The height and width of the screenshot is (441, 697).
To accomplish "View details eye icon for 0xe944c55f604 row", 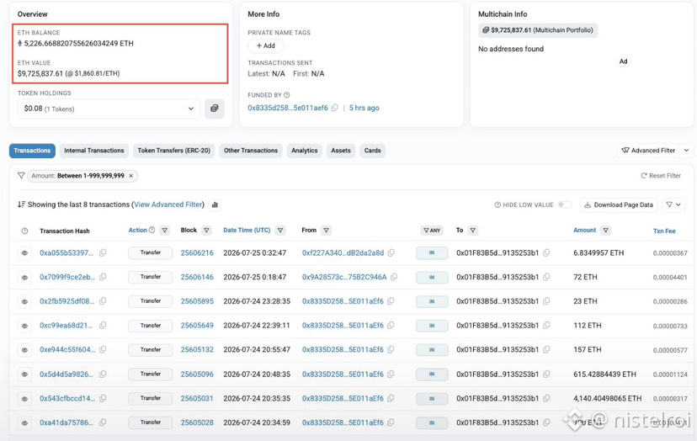I will 25,350.
